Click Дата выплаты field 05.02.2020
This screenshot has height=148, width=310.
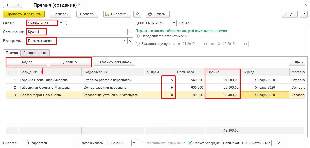point(119,143)
